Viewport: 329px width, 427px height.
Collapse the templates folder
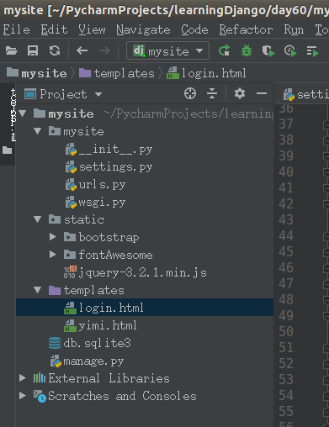(38, 290)
